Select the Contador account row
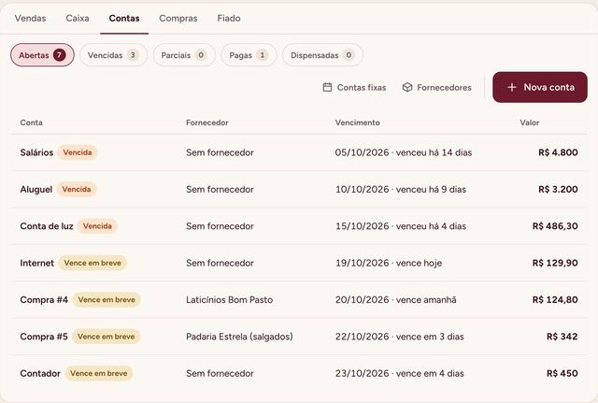598x403 pixels. pyautogui.click(x=299, y=373)
